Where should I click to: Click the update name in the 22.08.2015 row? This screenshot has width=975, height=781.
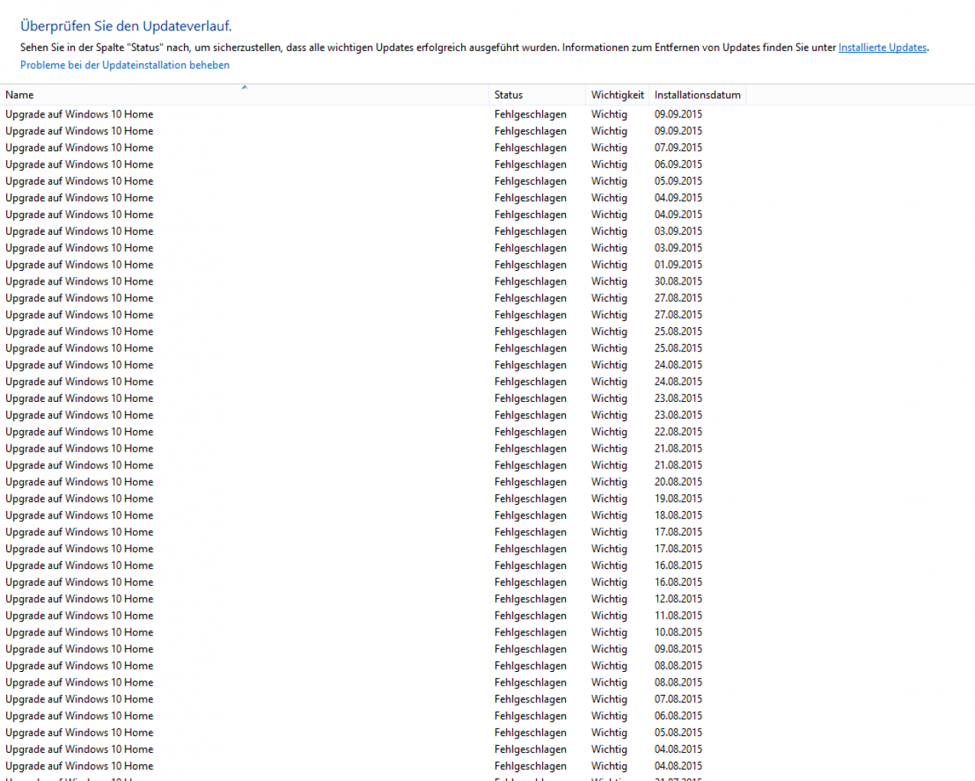[79, 432]
